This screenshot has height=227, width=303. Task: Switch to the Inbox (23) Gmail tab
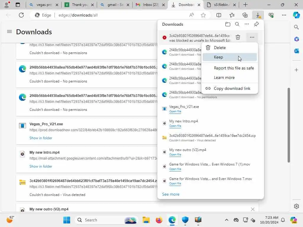click(150, 5)
